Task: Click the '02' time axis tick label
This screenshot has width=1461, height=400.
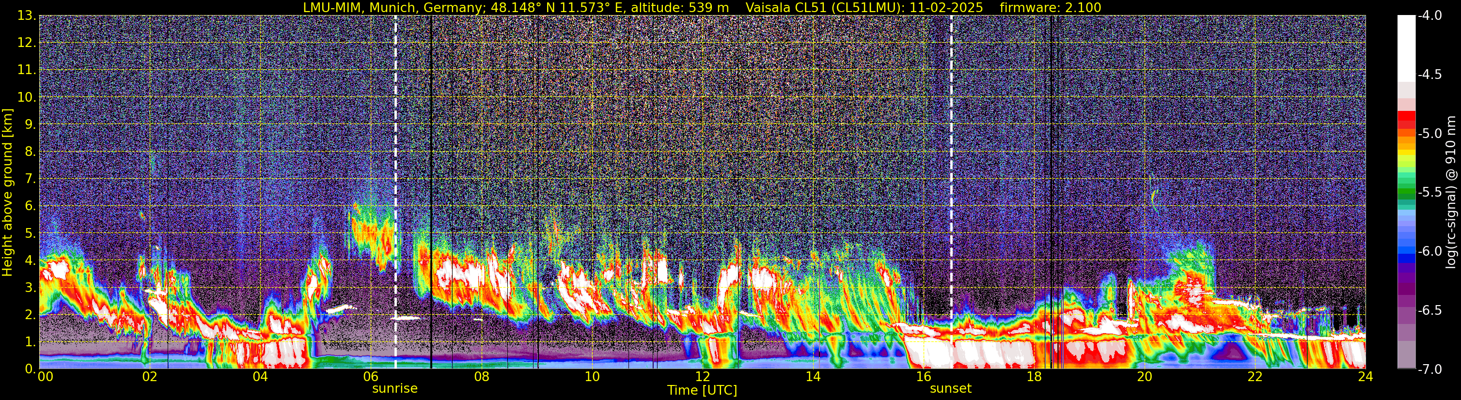Action: point(149,377)
